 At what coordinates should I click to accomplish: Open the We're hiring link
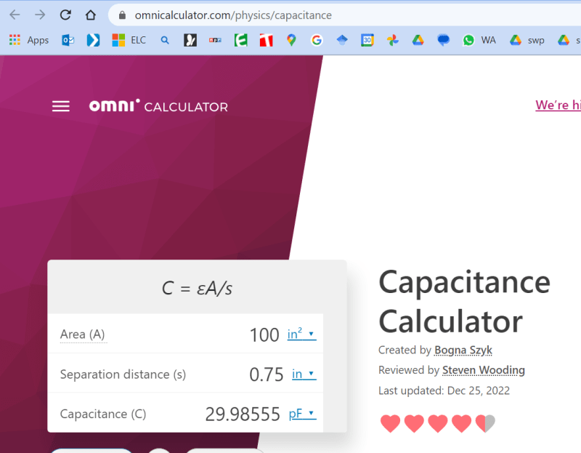[558, 105]
